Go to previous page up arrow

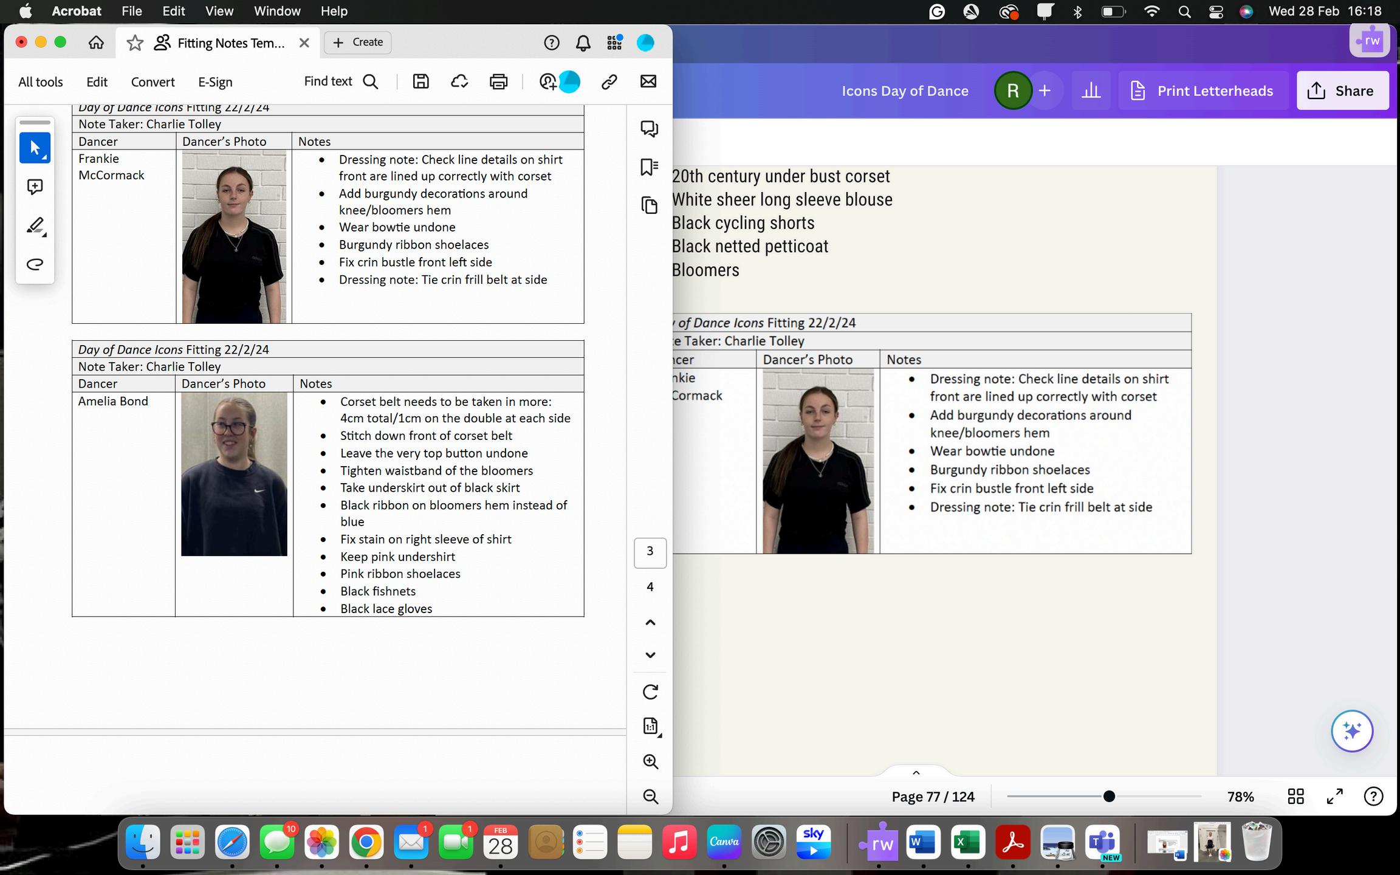[x=650, y=622]
